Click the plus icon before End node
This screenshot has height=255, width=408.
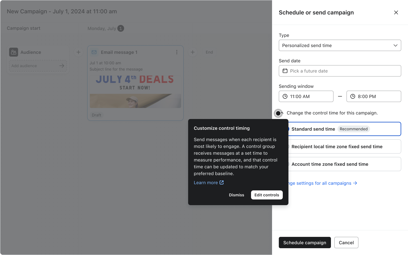193,52
